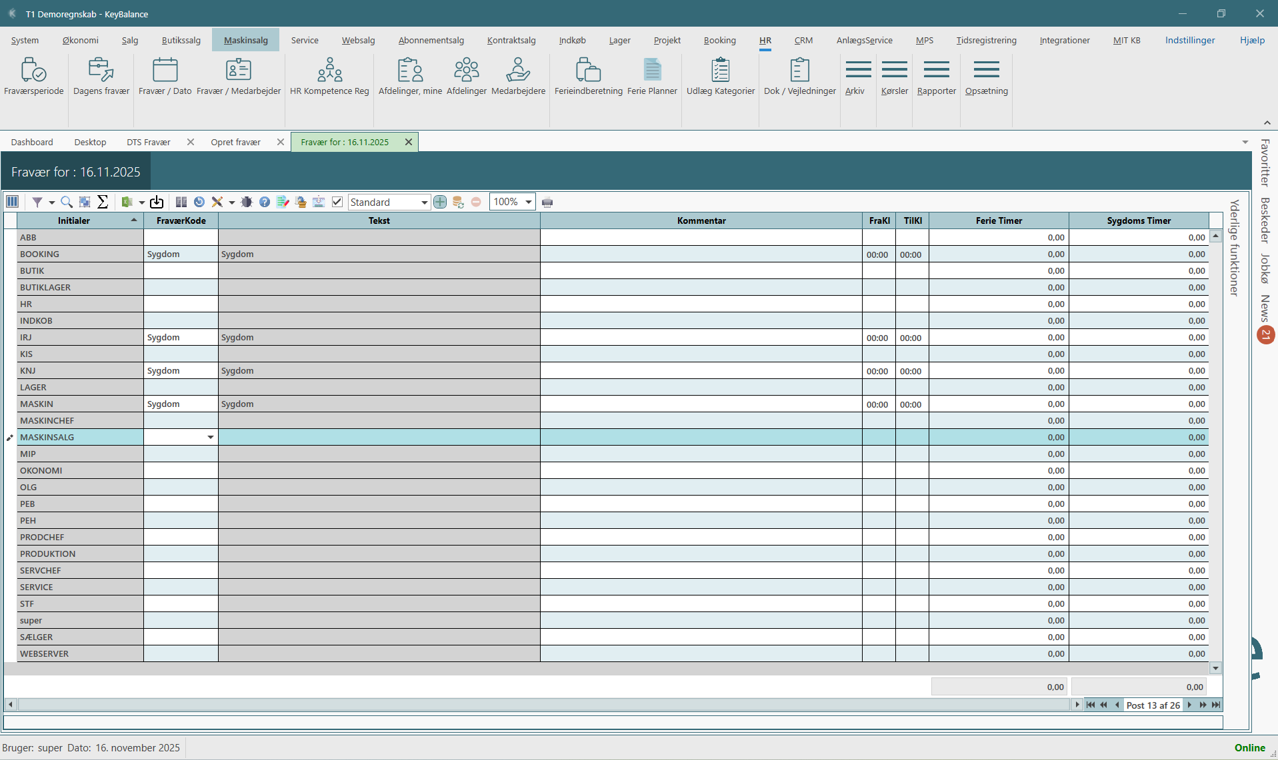The height and width of the screenshot is (760, 1278).
Task: Click the filter funnel icon in grid toolbar
Action: point(37,202)
